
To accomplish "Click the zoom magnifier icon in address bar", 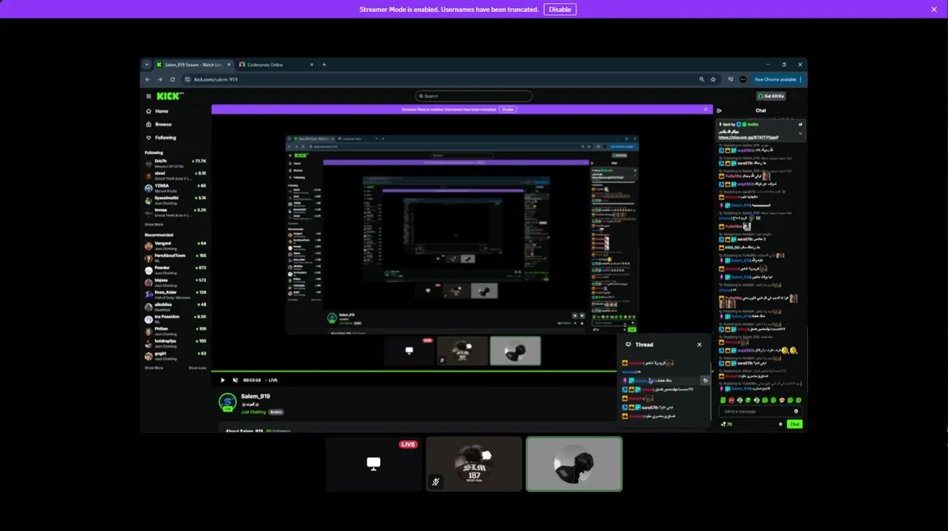I will (701, 80).
